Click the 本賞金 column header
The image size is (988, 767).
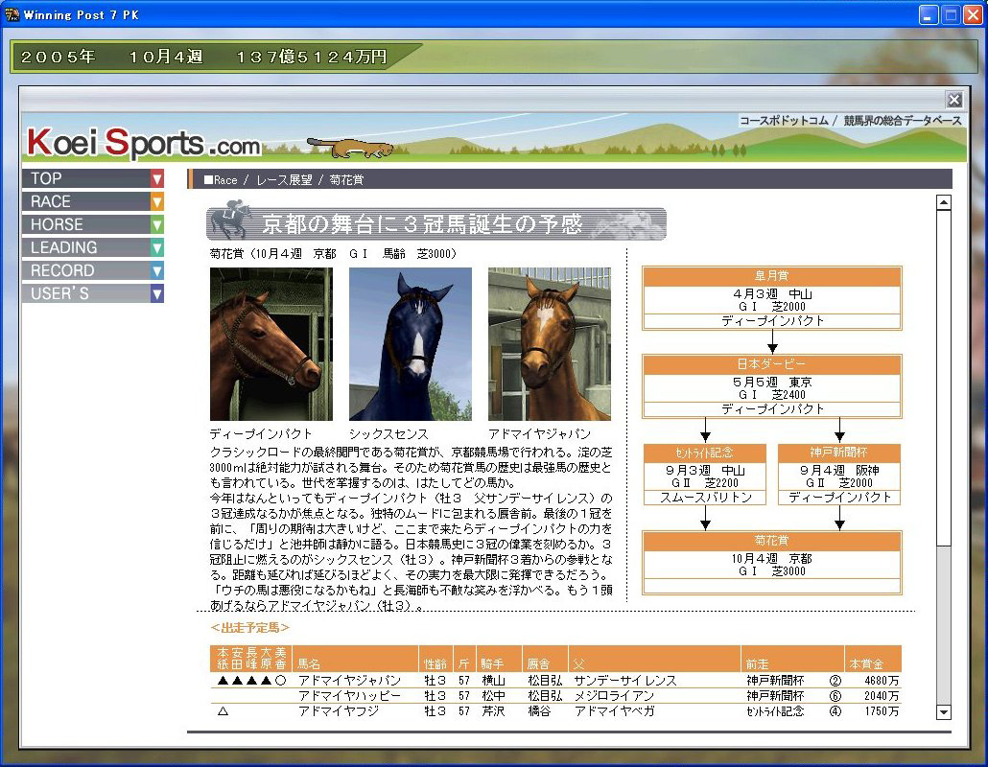[x=873, y=659]
